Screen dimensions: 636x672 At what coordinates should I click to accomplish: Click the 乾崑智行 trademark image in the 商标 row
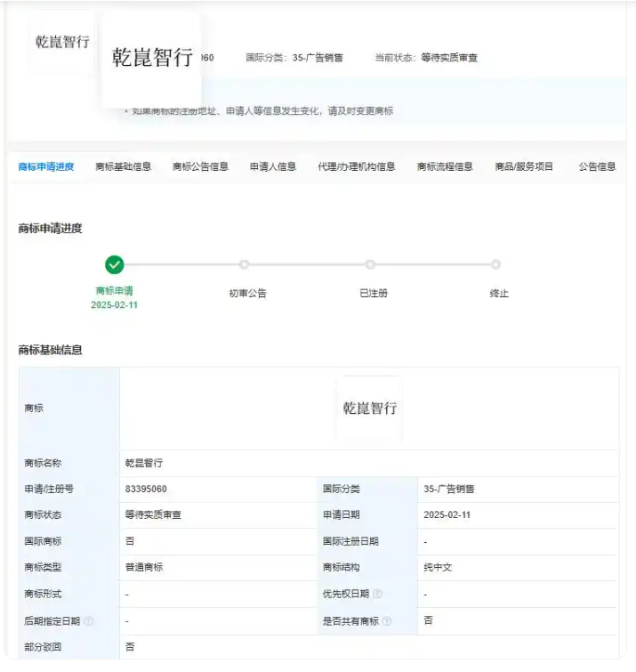[x=369, y=409]
